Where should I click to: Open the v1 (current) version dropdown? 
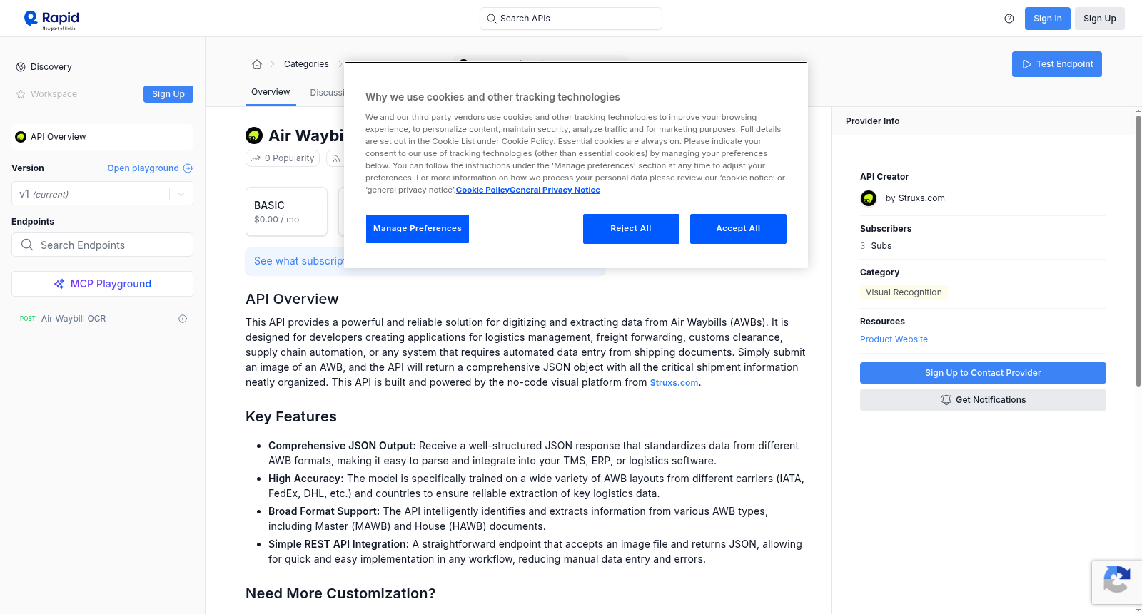[103, 194]
